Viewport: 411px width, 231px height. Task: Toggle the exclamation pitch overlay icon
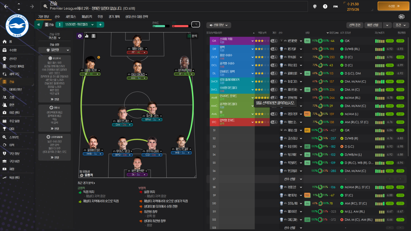[x=94, y=36]
